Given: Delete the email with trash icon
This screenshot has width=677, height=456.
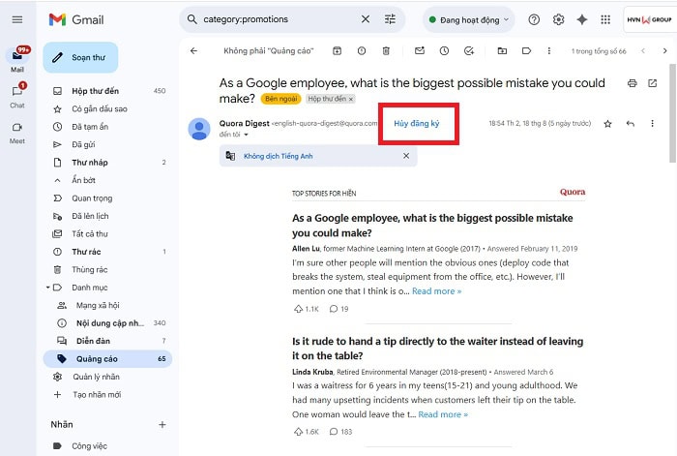Looking at the screenshot, I should pos(386,51).
